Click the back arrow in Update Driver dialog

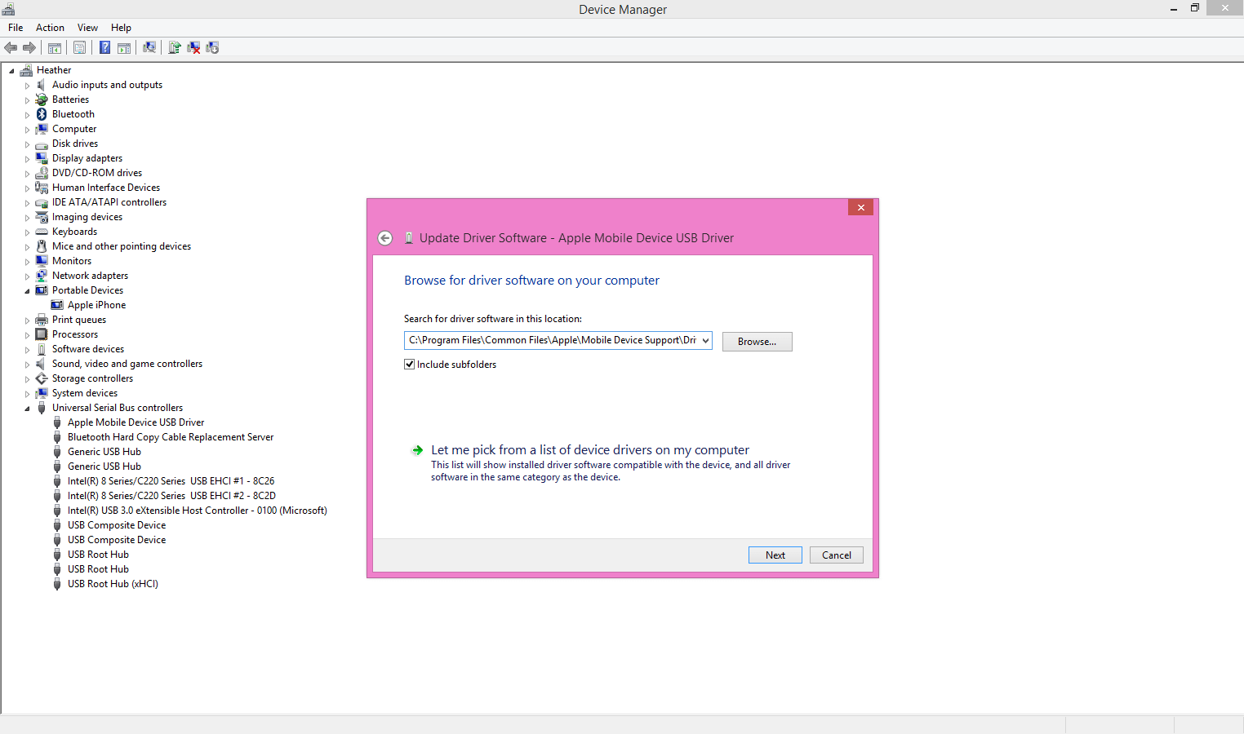pos(385,238)
